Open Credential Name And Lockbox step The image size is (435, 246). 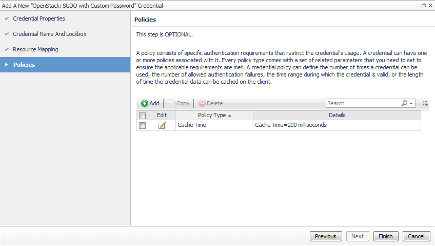49,34
